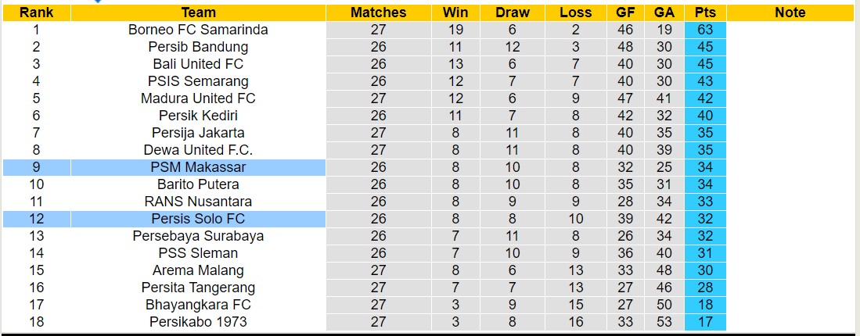This screenshot has width=860, height=336.
Task: Sort by the Matches column header
Action: 378,13
